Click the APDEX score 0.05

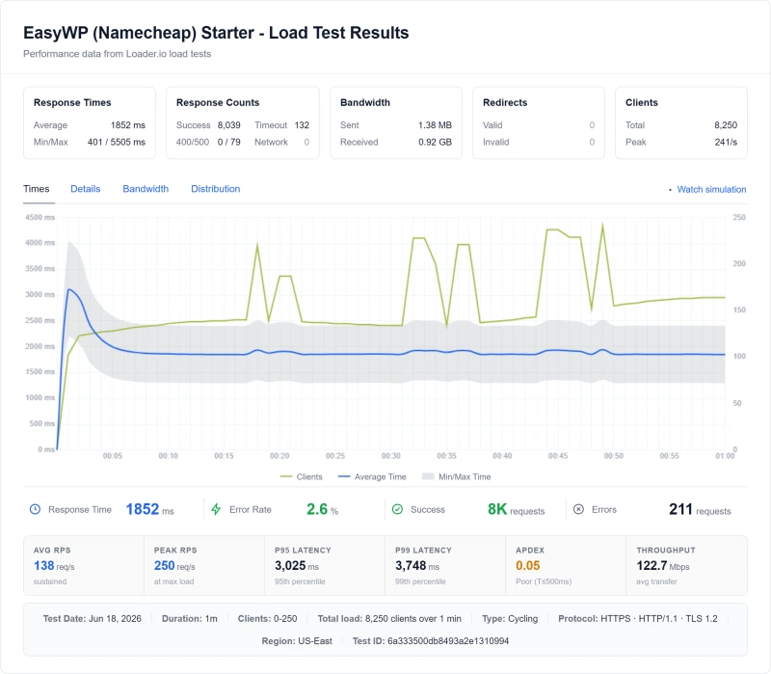click(x=527, y=566)
